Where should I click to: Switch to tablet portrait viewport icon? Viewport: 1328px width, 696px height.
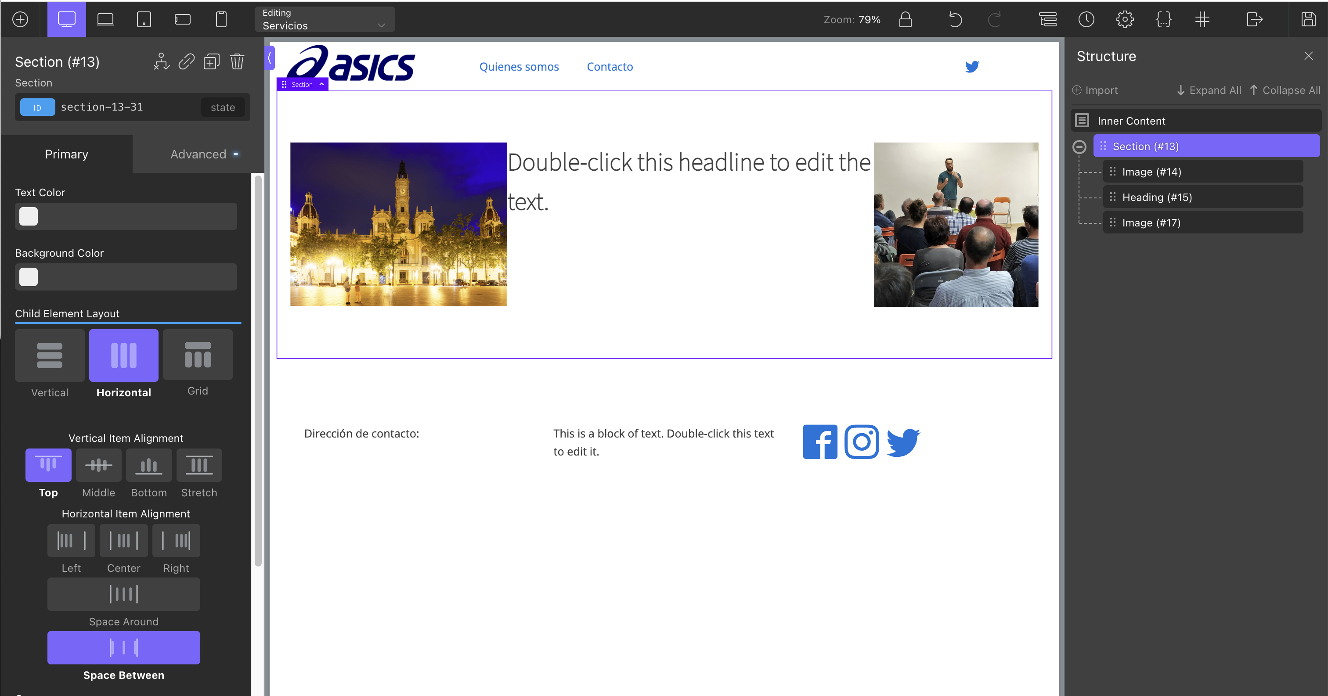coord(144,20)
